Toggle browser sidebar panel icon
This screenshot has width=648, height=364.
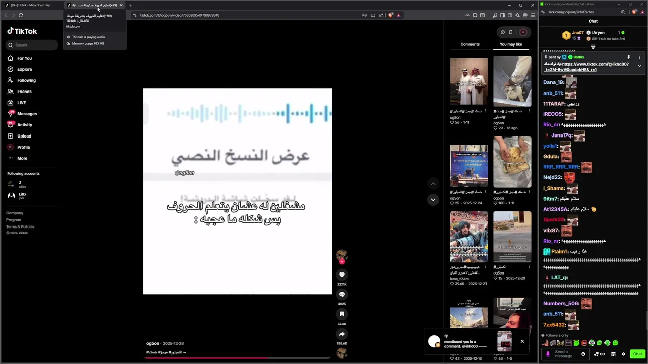click(x=502, y=15)
